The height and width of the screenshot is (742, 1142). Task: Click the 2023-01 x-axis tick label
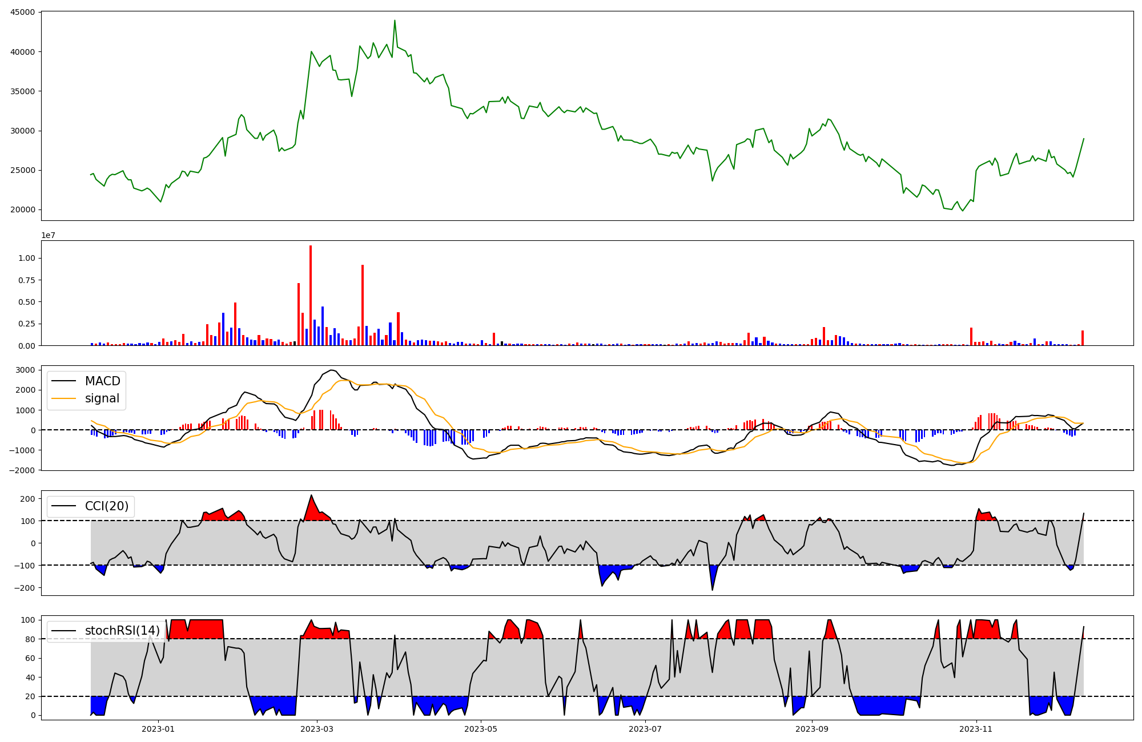(x=158, y=729)
